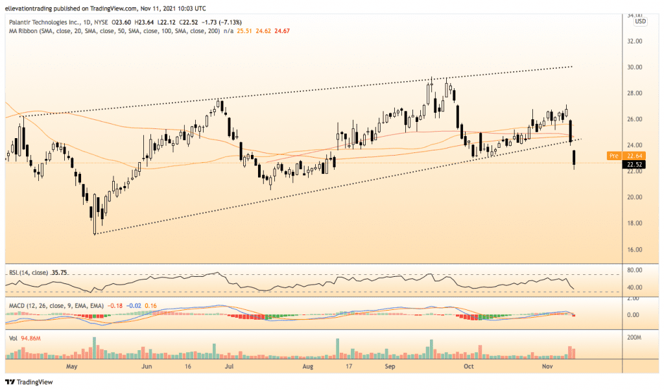
Task: Click the MACD signal value 0.16
Action: click(150, 305)
